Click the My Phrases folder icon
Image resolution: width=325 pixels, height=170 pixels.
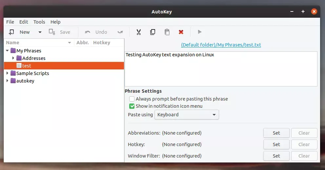(13, 50)
